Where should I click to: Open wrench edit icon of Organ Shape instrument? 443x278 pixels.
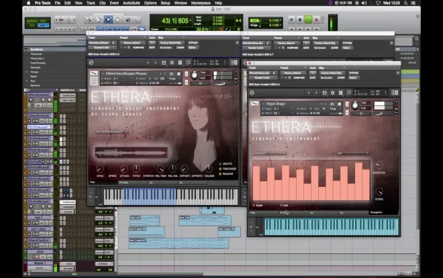pyautogui.click(x=254, y=104)
